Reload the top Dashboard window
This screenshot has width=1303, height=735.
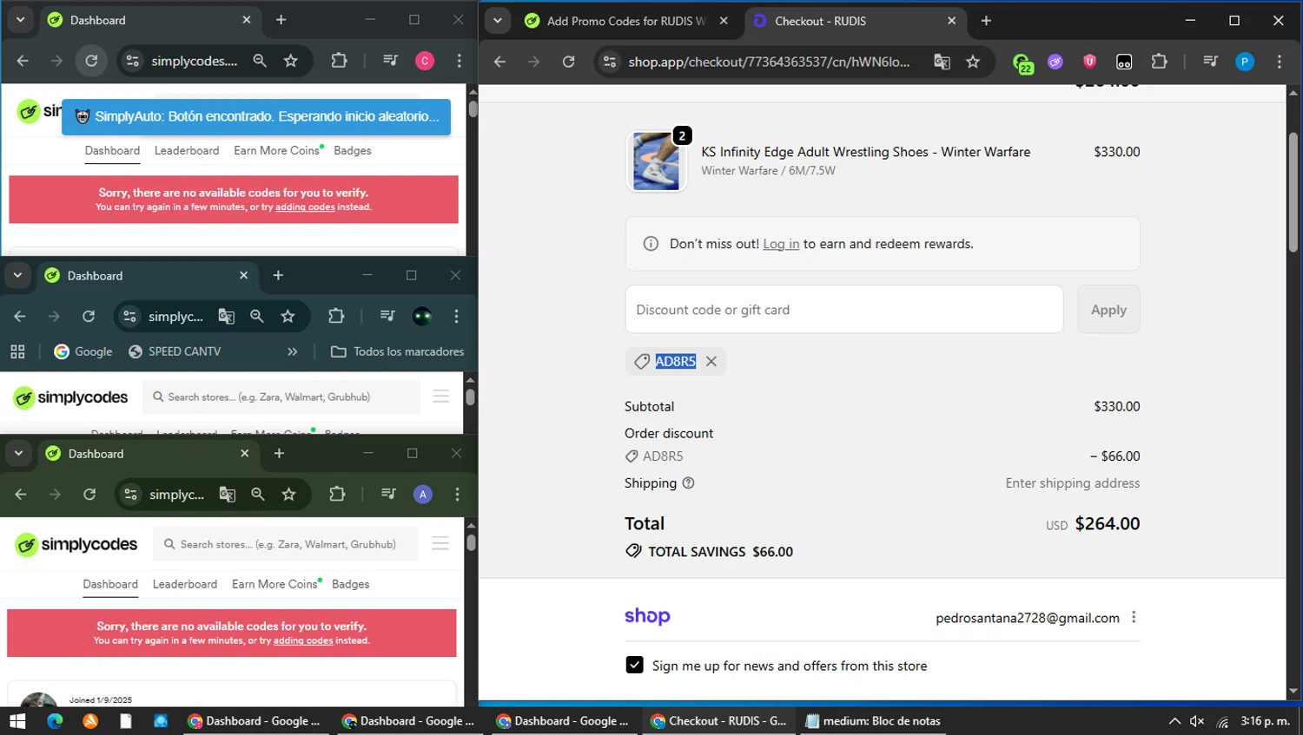tap(91, 61)
